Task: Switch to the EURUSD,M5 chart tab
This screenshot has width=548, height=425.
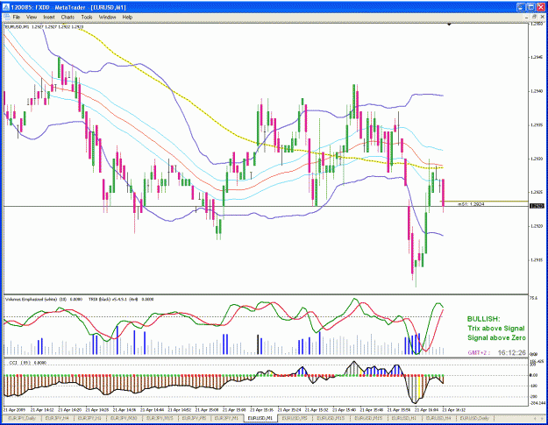Action: 295,418
